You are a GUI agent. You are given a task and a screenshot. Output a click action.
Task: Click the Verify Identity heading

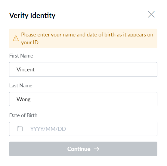(32, 15)
